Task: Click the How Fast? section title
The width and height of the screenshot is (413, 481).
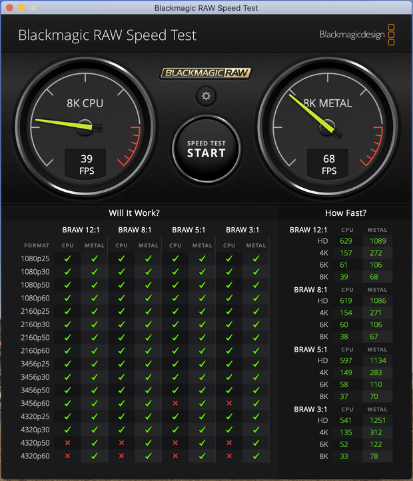Action: [346, 213]
